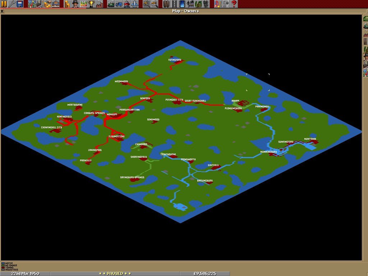
Task: Show the aircraft list via plane icon
Action: (x=135, y=4)
